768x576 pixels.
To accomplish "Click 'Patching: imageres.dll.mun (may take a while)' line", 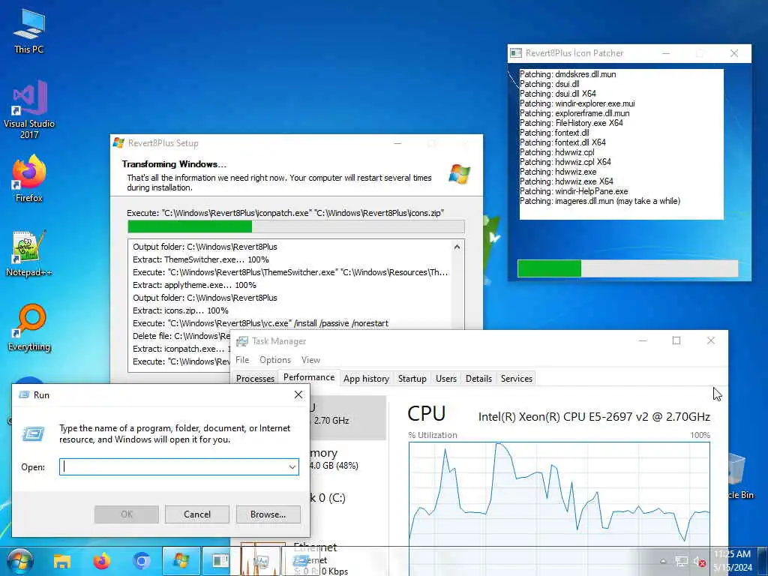I will click(599, 201).
